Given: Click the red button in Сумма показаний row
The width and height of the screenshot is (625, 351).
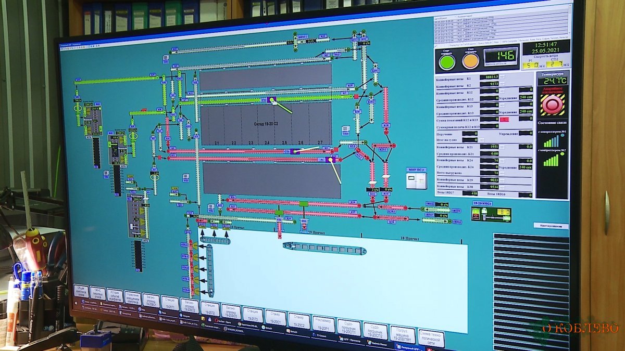Looking at the screenshot, I should coord(505,119).
